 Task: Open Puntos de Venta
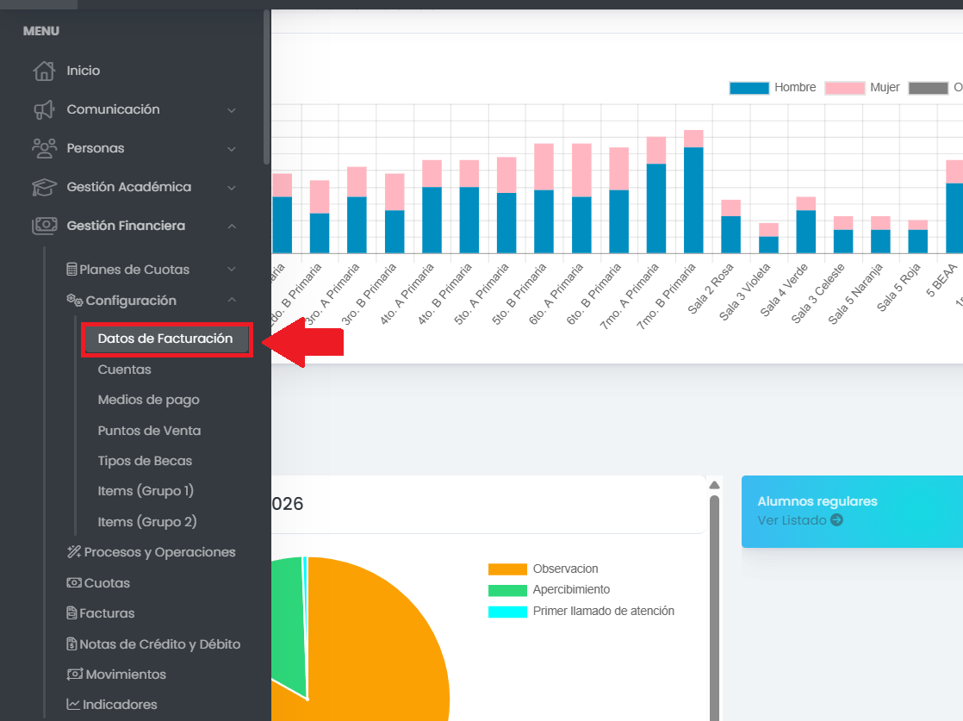[x=149, y=431]
